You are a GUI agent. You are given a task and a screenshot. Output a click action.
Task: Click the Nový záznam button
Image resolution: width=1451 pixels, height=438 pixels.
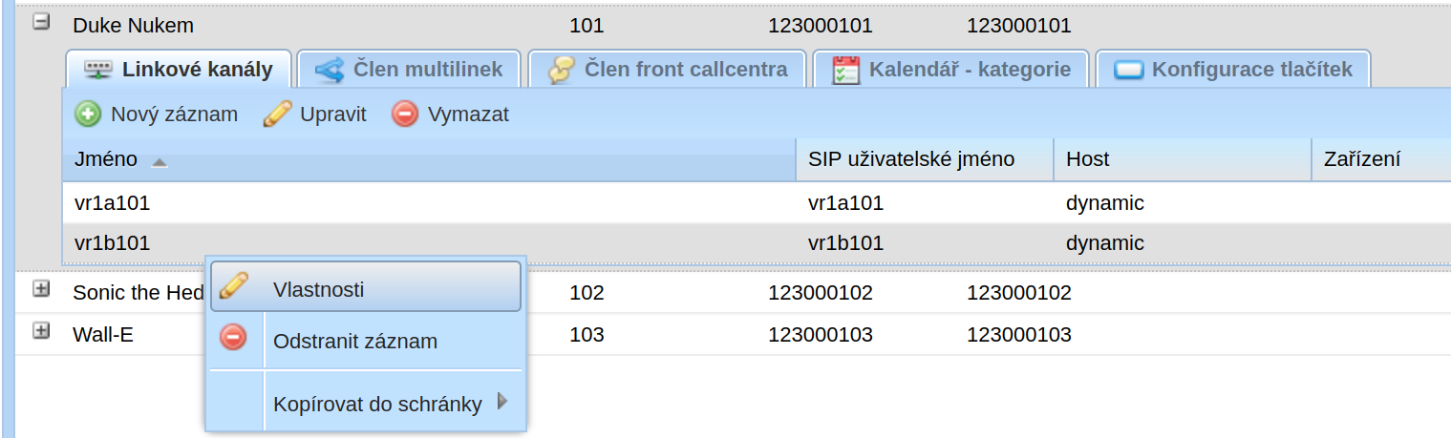(157, 115)
